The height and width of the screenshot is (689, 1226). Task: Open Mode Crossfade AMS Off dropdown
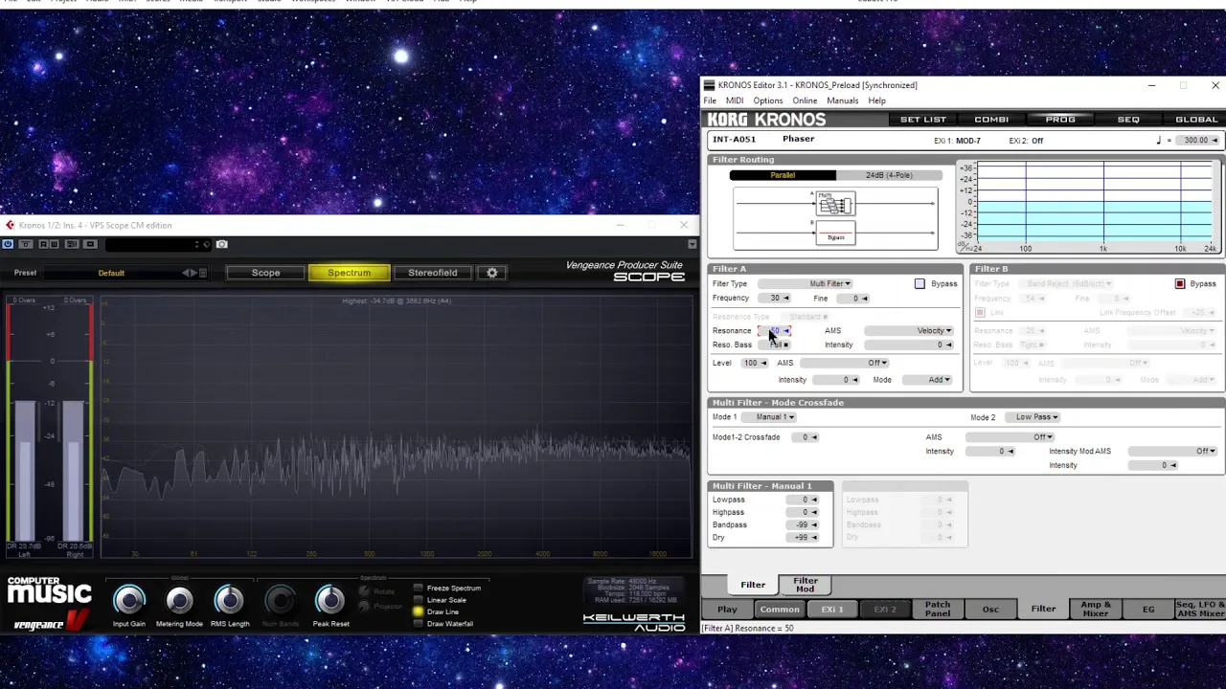tap(1010, 437)
